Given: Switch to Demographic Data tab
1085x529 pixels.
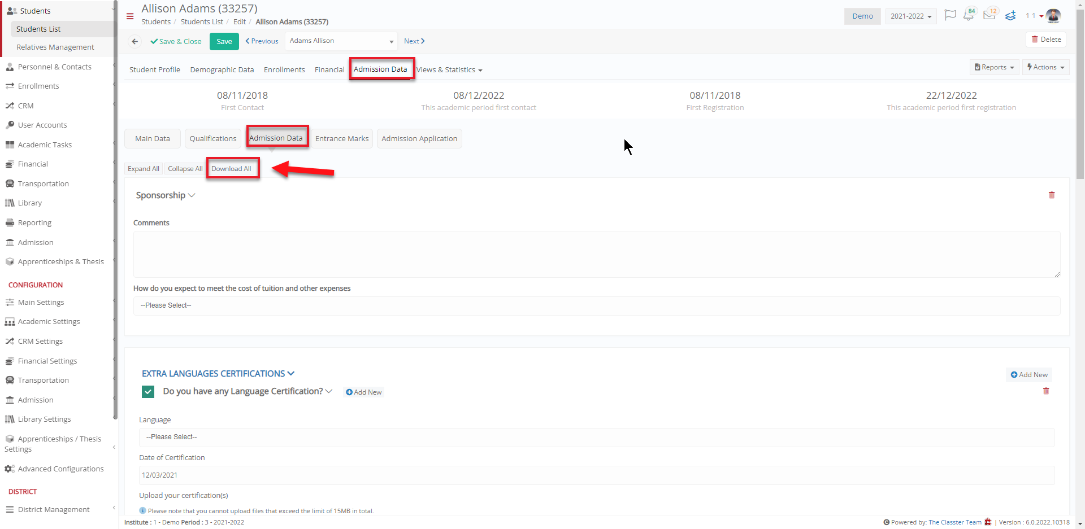Looking at the screenshot, I should 222,69.
